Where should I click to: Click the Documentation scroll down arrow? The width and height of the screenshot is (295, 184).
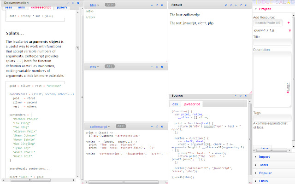tap(78, 176)
